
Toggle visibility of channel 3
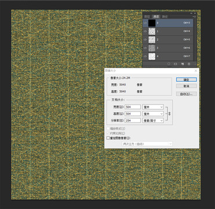(145, 48)
